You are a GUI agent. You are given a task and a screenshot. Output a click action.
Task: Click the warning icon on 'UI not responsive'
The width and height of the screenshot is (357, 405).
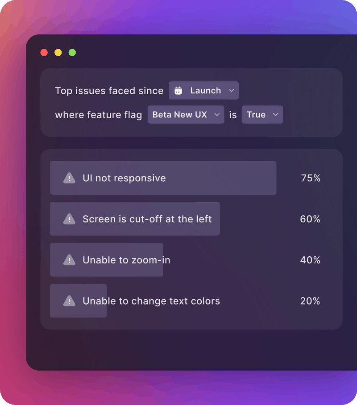(x=69, y=178)
